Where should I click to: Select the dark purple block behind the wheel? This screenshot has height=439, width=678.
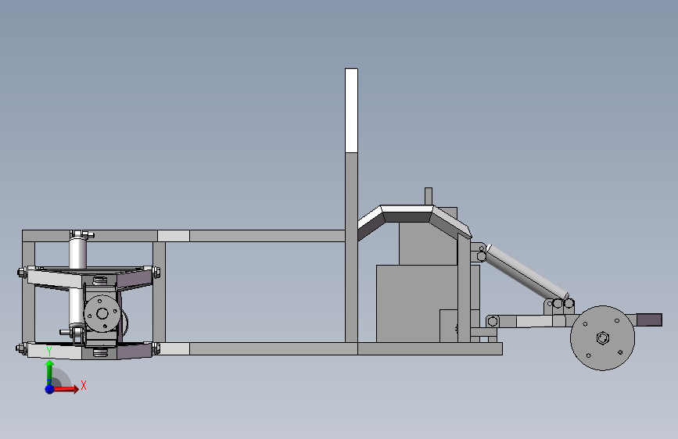649,319
